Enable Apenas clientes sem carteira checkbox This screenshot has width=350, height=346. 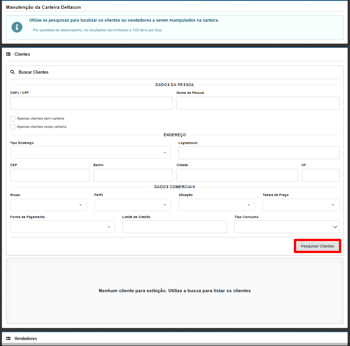[13, 118]
